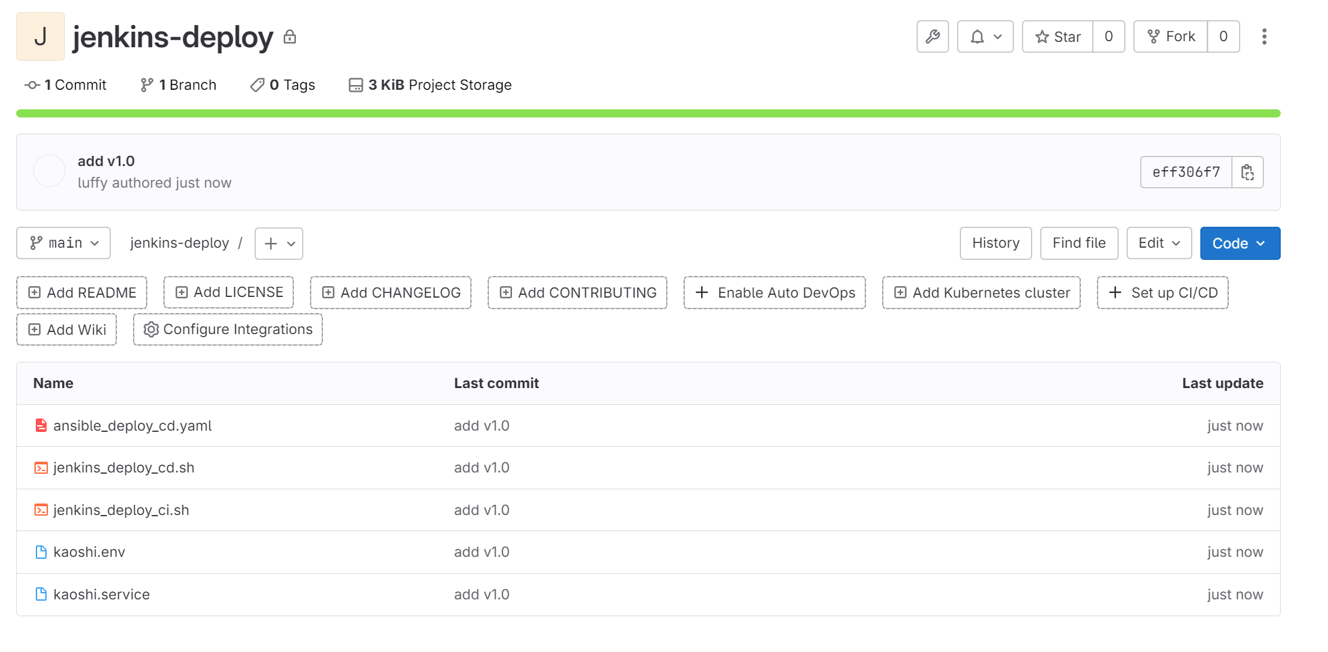Open the vertical three-dot actions menu

point(1264,36)
